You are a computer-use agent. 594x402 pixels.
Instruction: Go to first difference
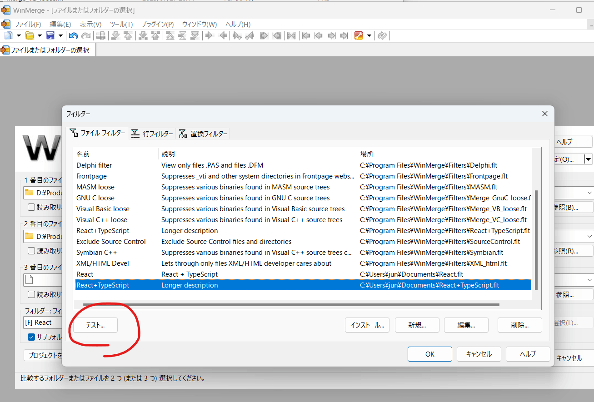(170, 35)
